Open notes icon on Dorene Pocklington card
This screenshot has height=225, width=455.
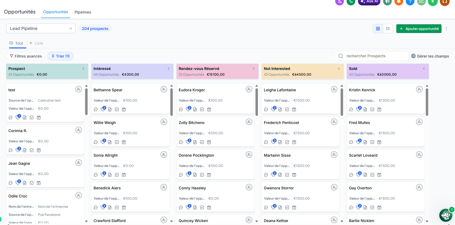point(195,175)
